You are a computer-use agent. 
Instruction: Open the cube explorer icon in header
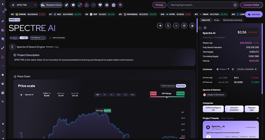(x=193, y=26)
